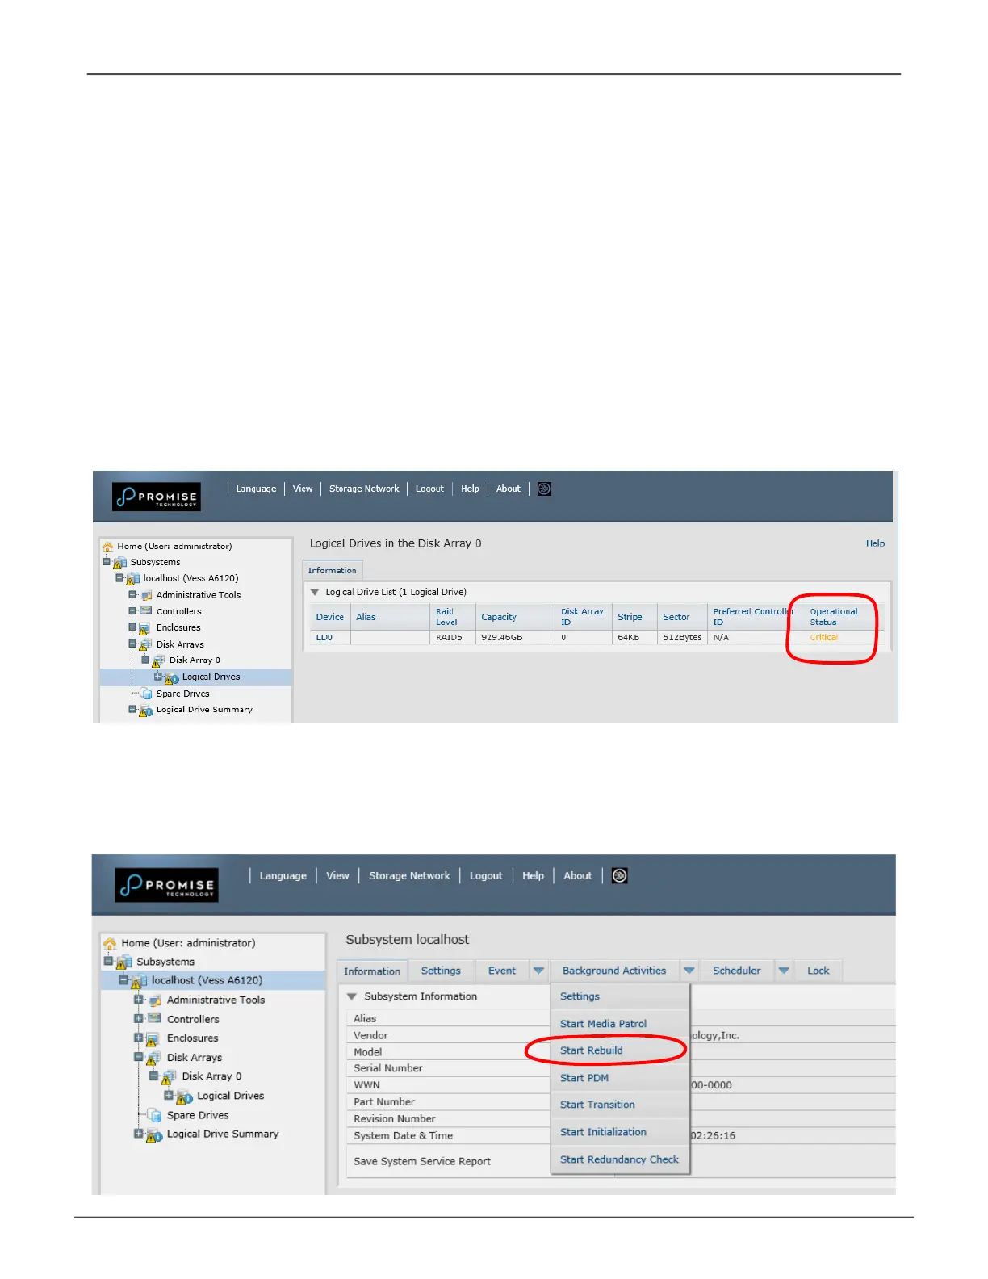Screen dimensions: 988x1279
Task: Select the Information tab in the Logical Drives screen
Action: tap(332, 570)
